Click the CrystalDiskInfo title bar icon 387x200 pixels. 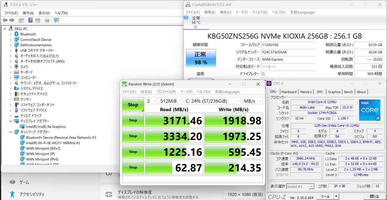point(188,5)
